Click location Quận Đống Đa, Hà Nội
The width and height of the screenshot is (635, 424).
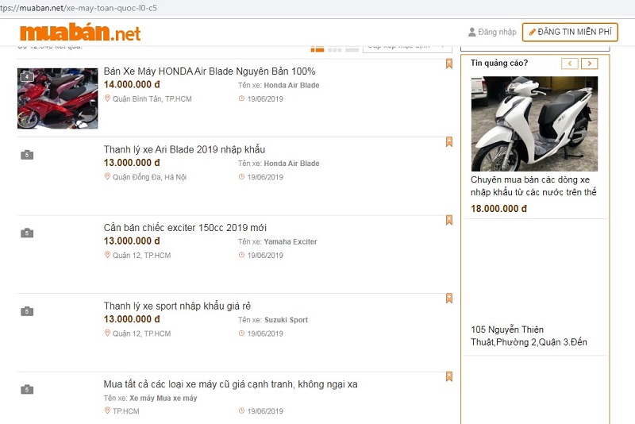149,177
